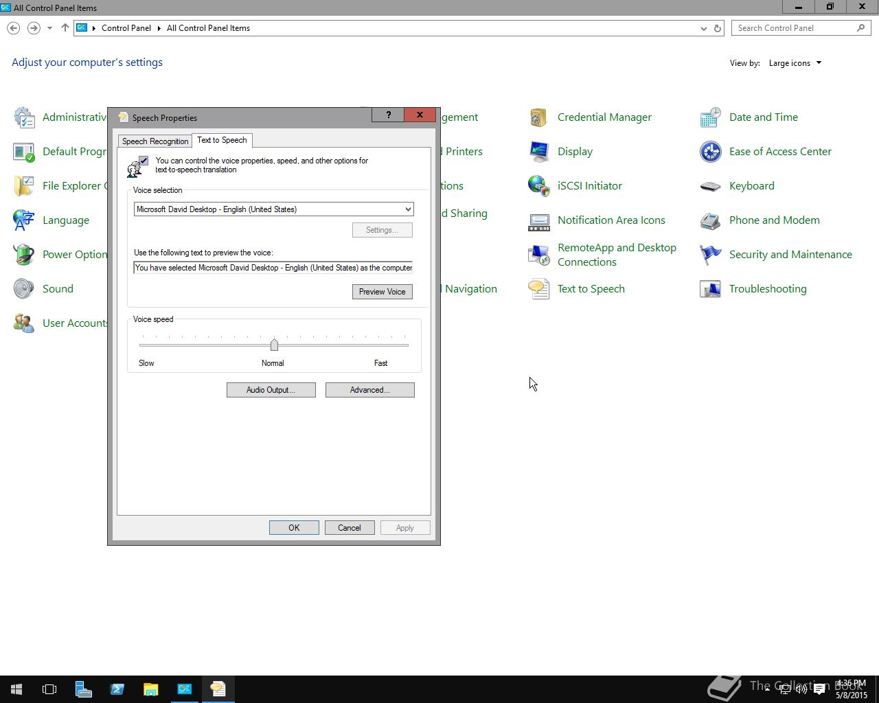The width and height of the screenshot is (879, 703).
Task: Open Security and Maintenance flag icon
Action: 711,255
